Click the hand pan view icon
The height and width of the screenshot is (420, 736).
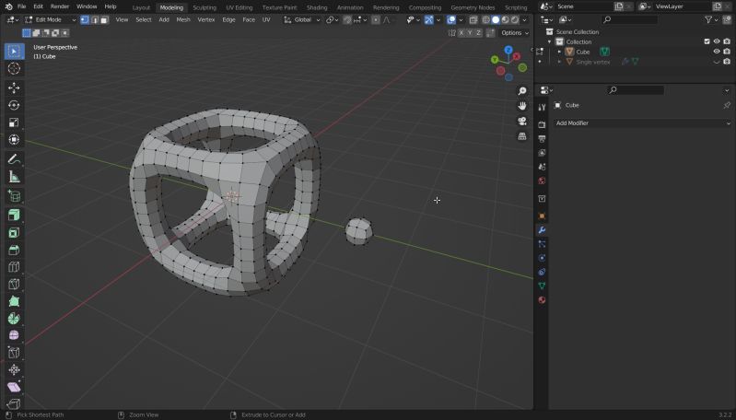(x=522, y=106)
